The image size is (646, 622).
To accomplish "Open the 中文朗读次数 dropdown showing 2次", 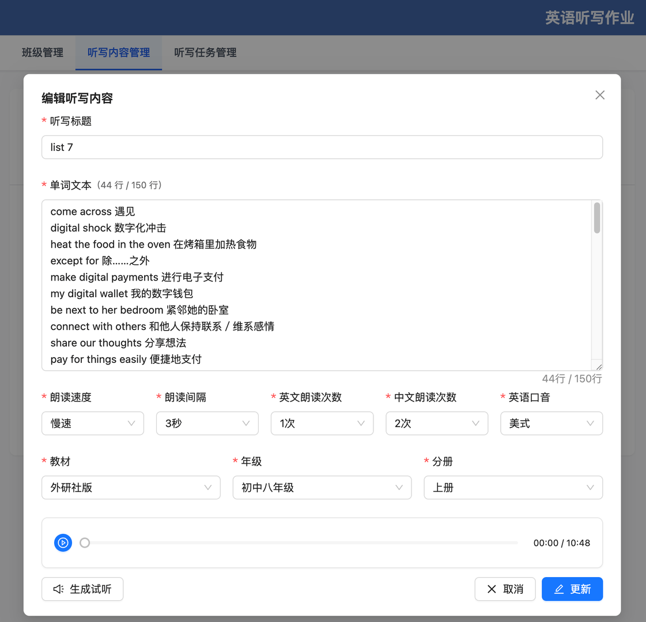I will (436, 423).
